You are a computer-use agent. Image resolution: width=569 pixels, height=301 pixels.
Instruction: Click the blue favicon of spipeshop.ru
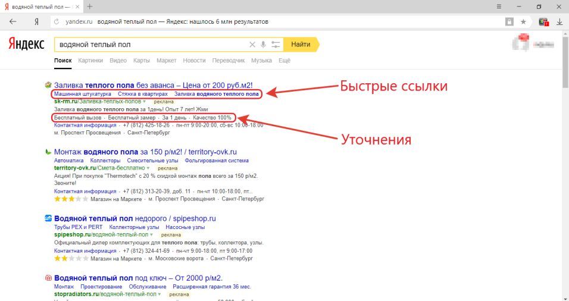pyautogui.click(x=48, y=218)
